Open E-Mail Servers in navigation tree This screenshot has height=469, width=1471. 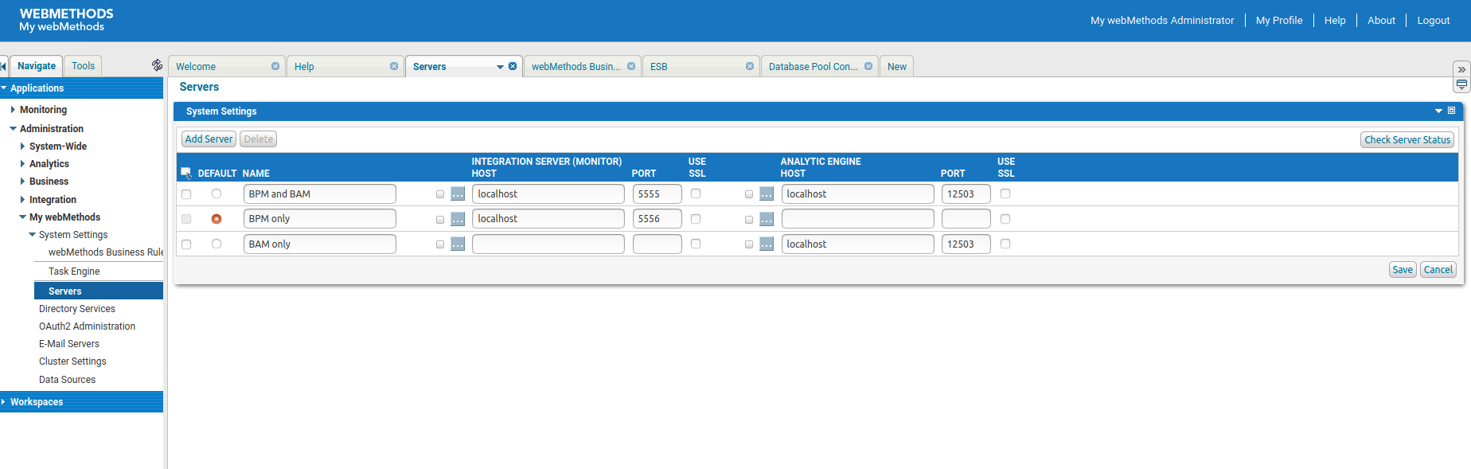[x=69, y=344]
